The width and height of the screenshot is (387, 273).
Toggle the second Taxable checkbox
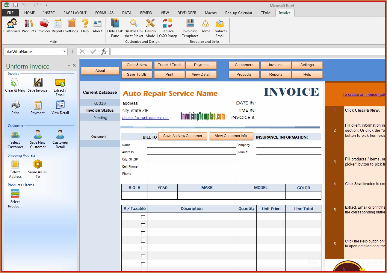pyautogui.click(x=143, y=225)
